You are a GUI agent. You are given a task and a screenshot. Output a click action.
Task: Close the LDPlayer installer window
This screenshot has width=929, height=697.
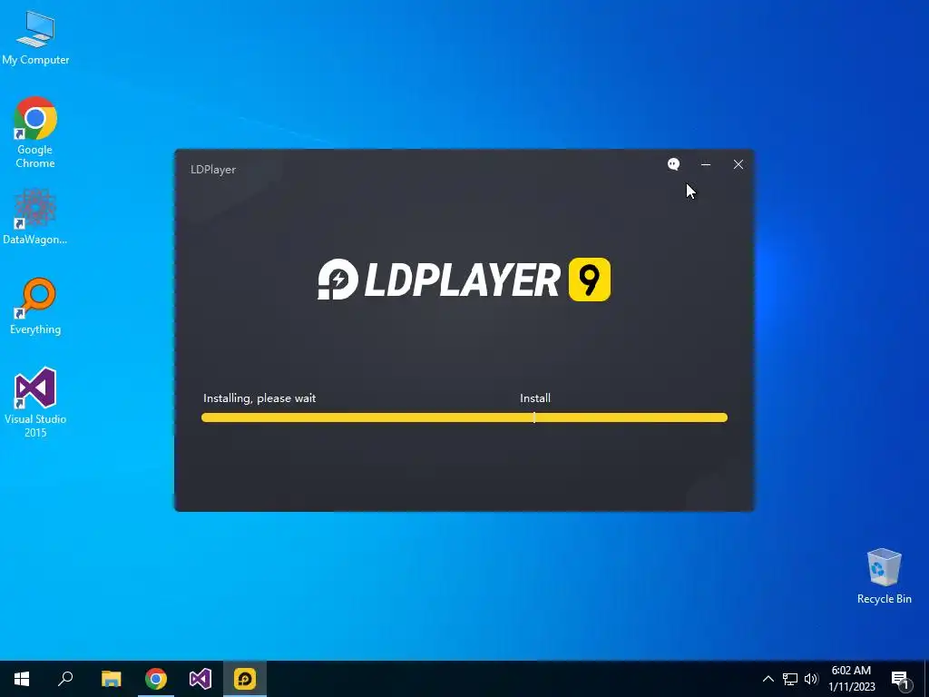[738, 164]
